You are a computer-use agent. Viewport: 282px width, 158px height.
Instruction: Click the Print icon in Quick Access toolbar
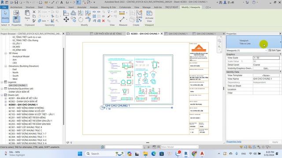[x=41, y=2]
